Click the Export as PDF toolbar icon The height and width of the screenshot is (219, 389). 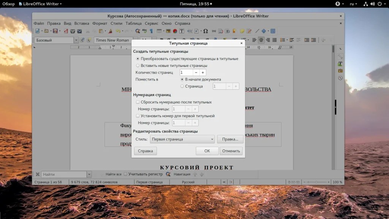coord(66,31)
